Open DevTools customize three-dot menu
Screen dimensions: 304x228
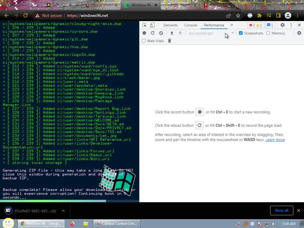[291, 25]
